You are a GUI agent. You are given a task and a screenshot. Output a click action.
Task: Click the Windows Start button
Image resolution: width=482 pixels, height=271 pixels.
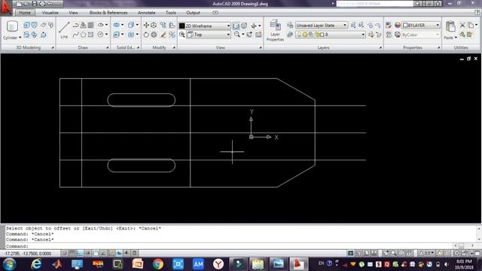(x=10, y=264)
